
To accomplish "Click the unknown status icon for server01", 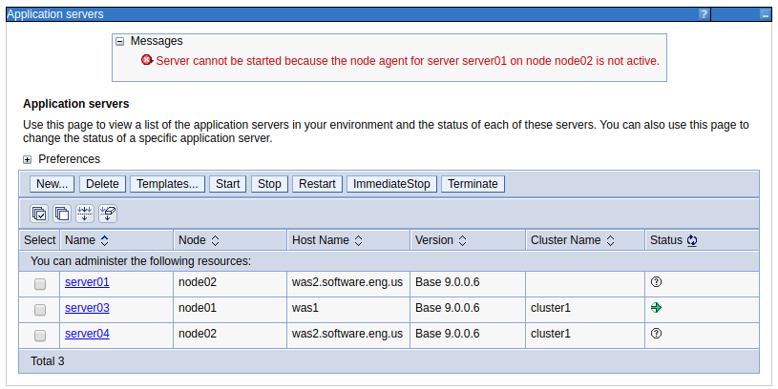I will click(x=656, y=282).
